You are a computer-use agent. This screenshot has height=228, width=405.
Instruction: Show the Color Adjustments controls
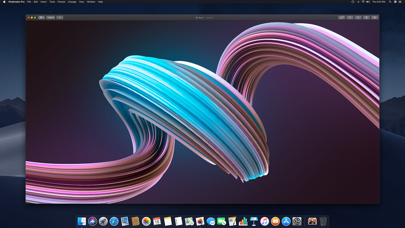(x=374, y=17)
